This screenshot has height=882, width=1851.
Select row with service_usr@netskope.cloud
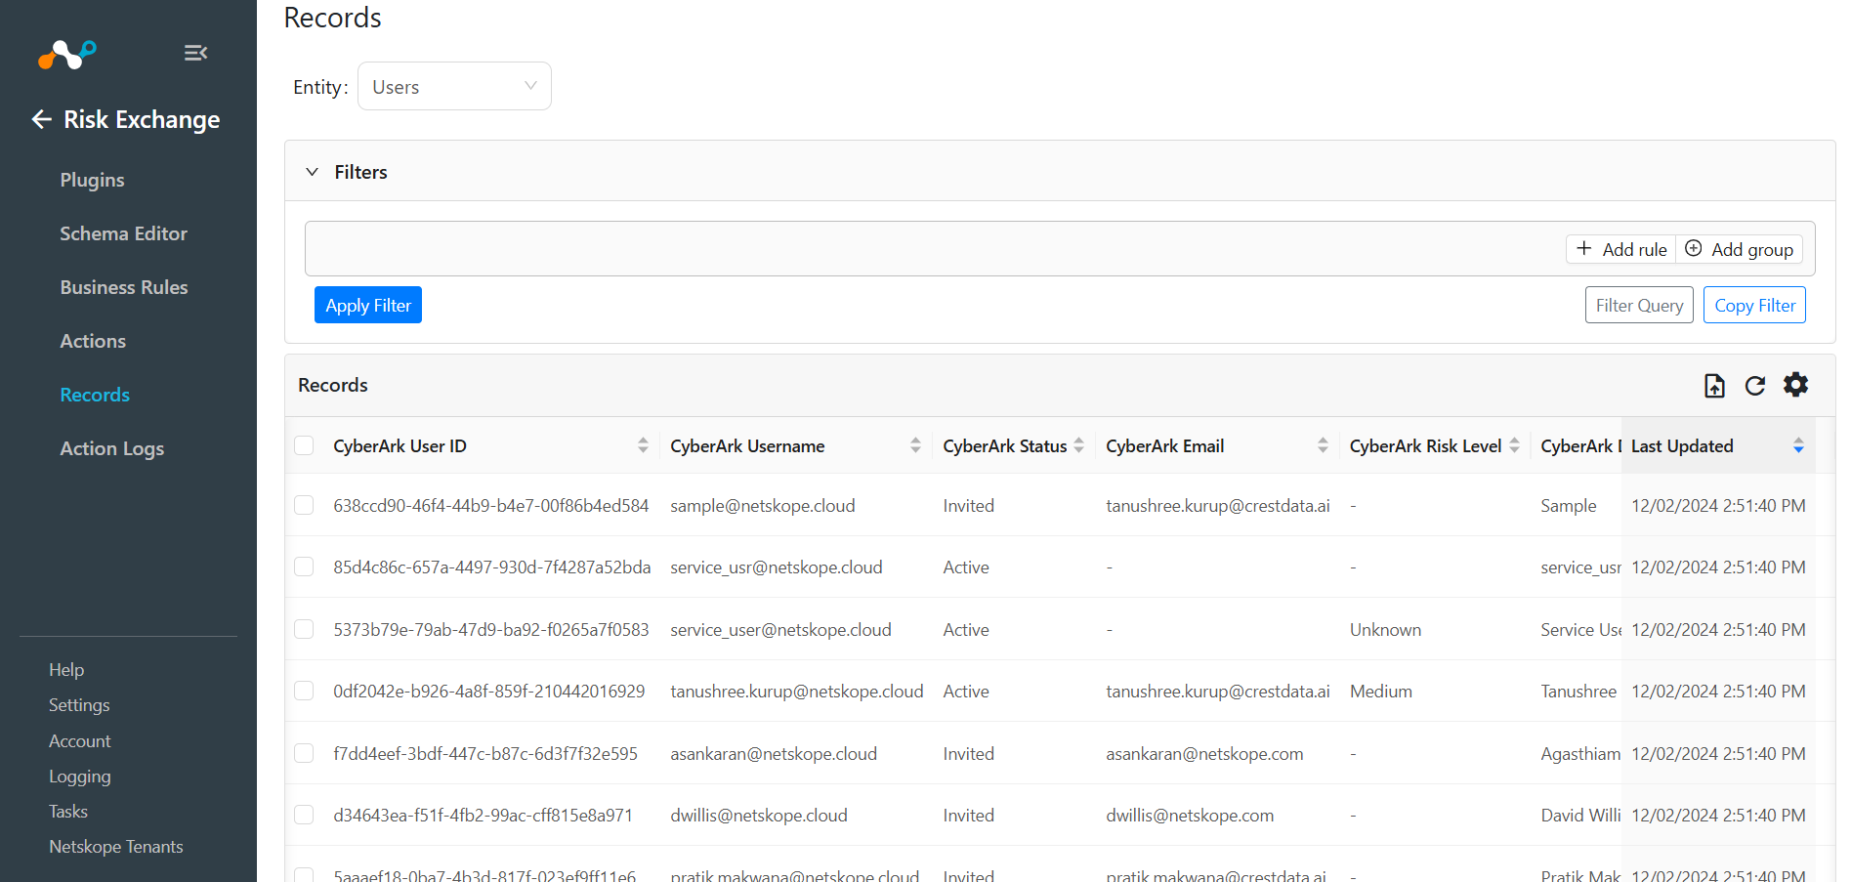tap(304, 567)
